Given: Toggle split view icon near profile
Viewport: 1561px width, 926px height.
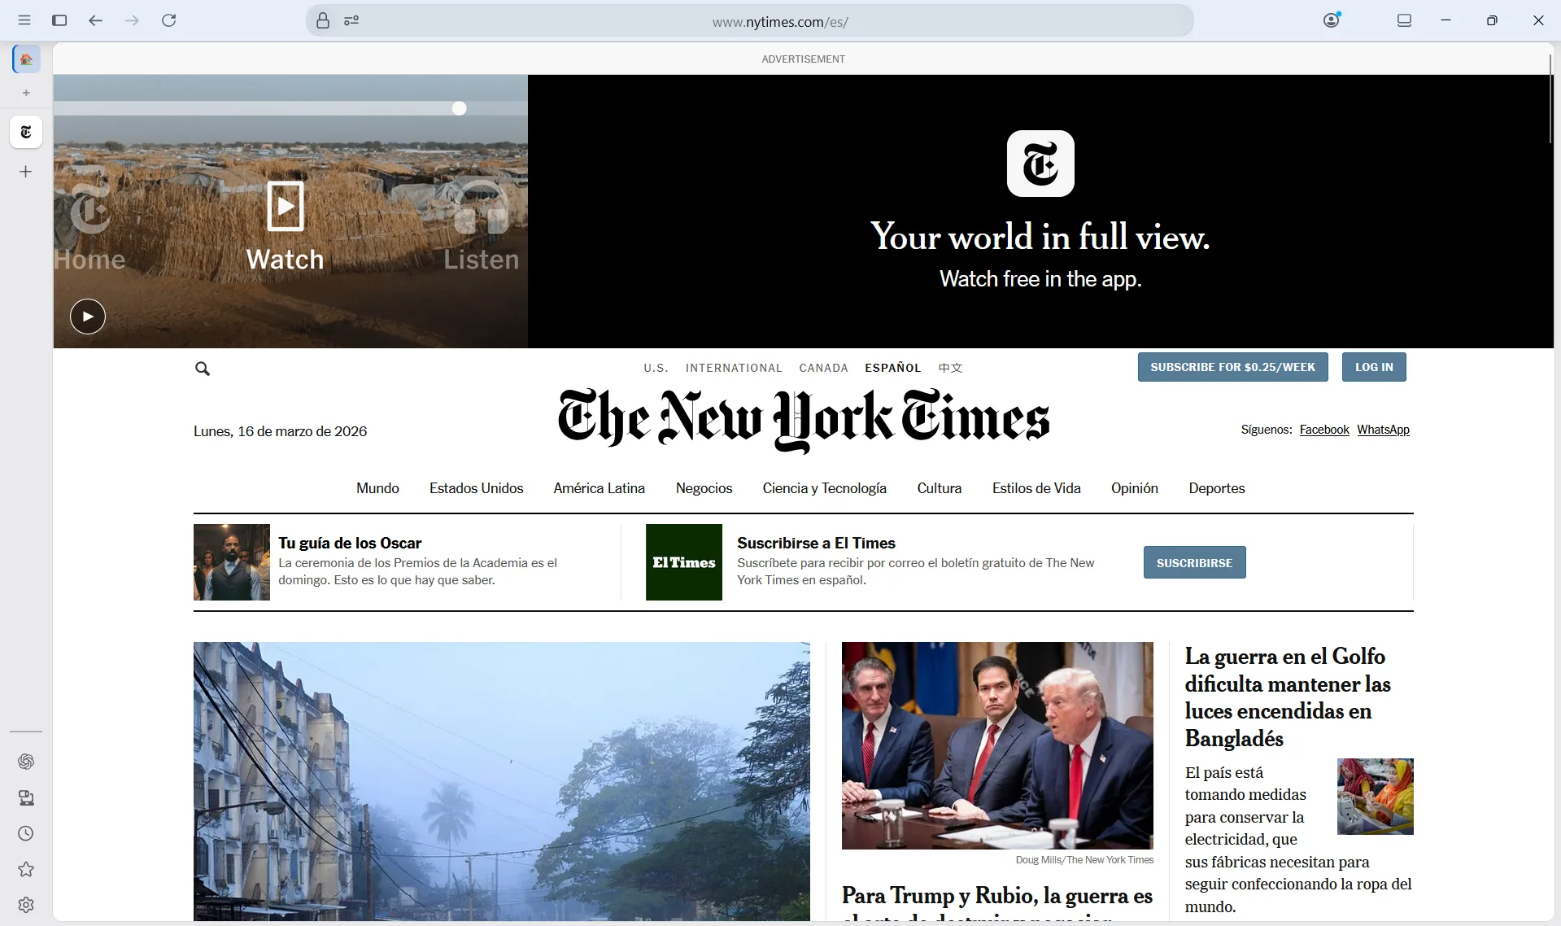Looking at the screenshot, I should [x=1404, y=20].
